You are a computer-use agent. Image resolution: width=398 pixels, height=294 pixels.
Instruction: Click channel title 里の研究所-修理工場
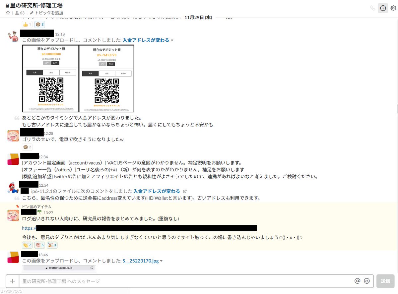[x=36, y=5]
